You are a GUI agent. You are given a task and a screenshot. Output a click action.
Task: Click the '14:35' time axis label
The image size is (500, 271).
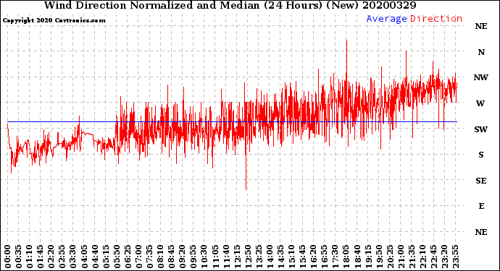coord(280,257)
